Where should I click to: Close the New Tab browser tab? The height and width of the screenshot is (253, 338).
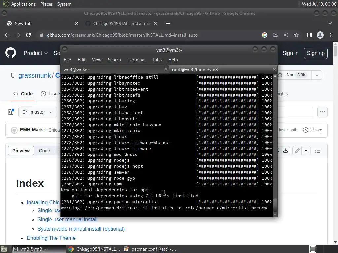coord(77,23)
